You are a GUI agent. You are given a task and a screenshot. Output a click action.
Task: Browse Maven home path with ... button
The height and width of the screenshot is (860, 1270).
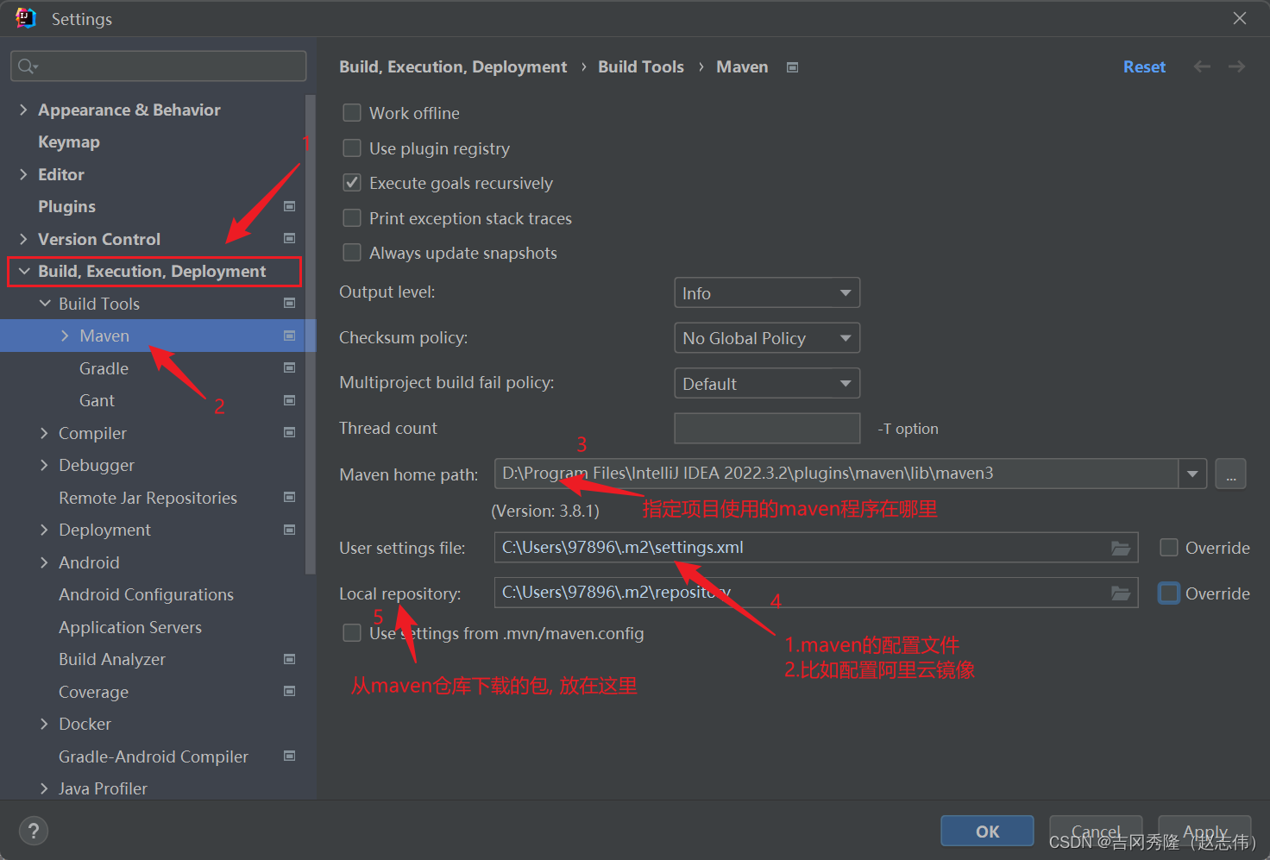(1230, 474)
